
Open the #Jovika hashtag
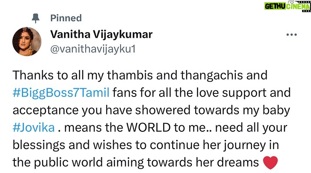point(34,128)
